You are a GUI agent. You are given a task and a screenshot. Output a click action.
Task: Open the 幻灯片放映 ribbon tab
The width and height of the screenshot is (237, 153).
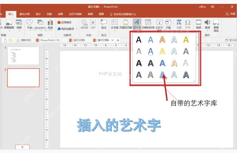(x=75, y=14)
